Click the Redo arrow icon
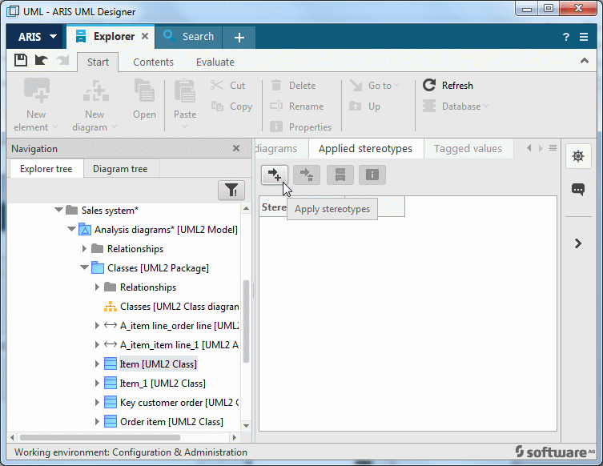The width and height of the screenshot is (603, 466). [62, 60]
